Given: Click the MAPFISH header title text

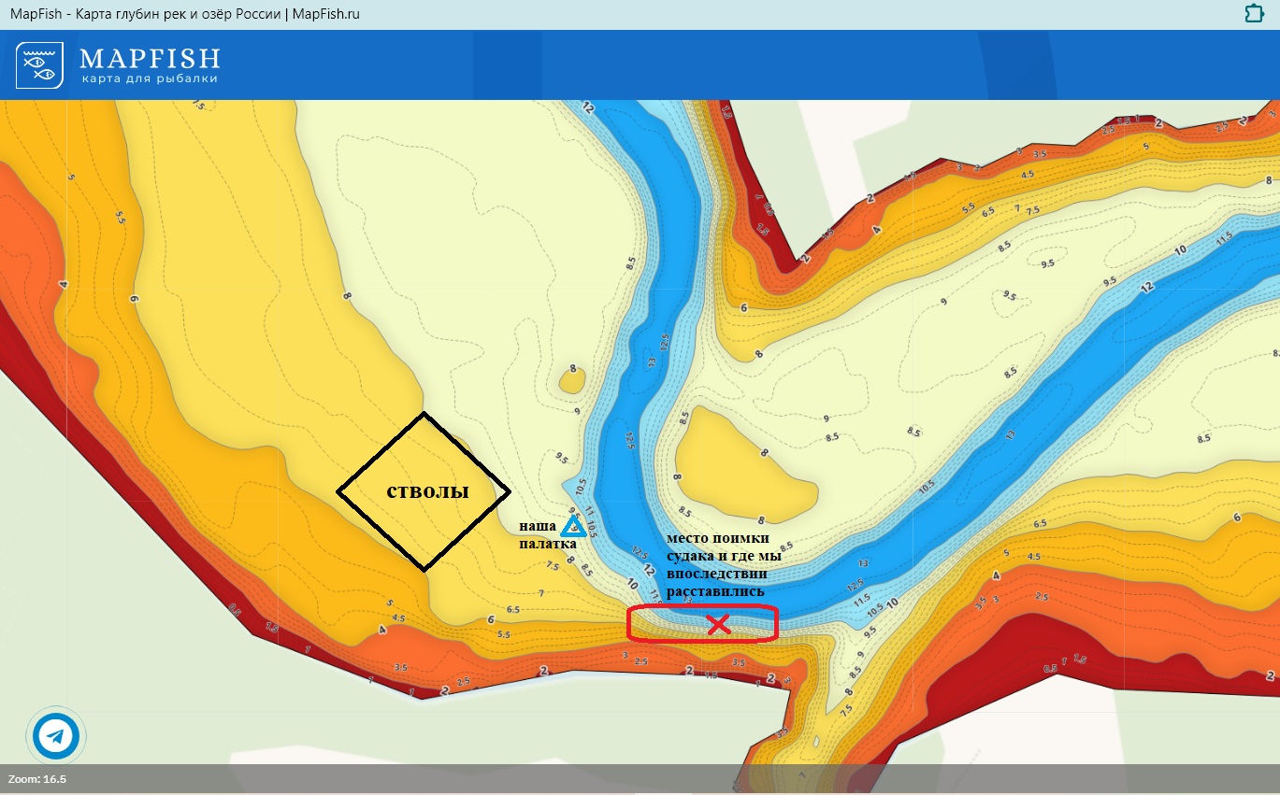Looking at the screenshot, I should click(x=150, y=58).
